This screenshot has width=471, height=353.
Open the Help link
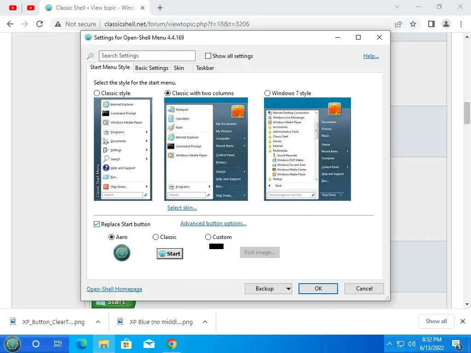(x=371, y=56)
